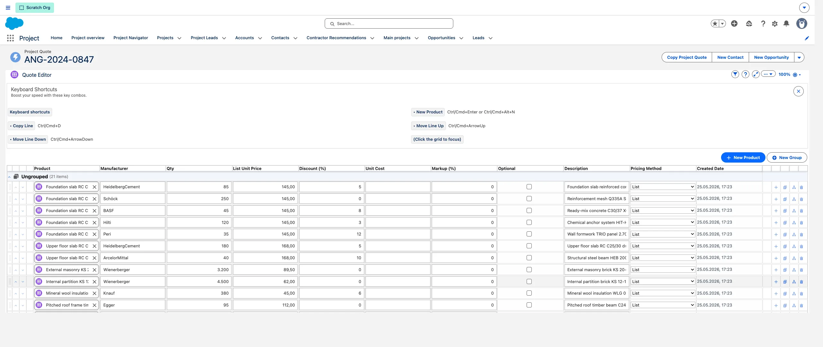Toggle fullscreen expand icon in Quote Editor

click(x=755, y=75)
